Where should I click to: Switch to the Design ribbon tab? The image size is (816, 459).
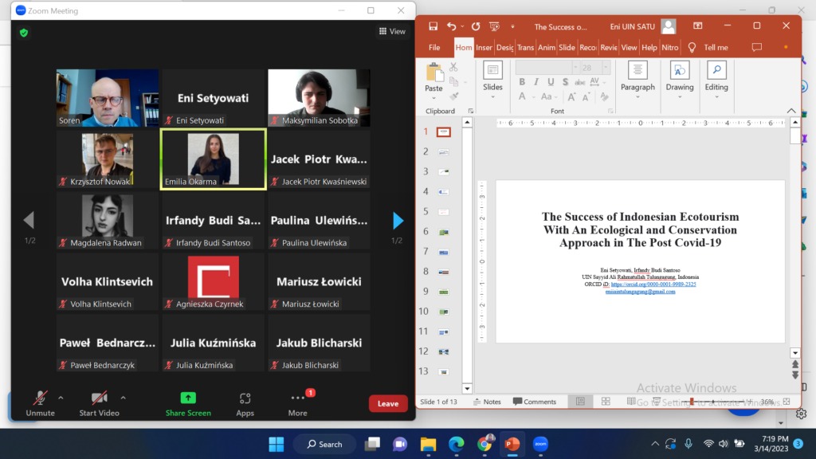pos(504,47)
